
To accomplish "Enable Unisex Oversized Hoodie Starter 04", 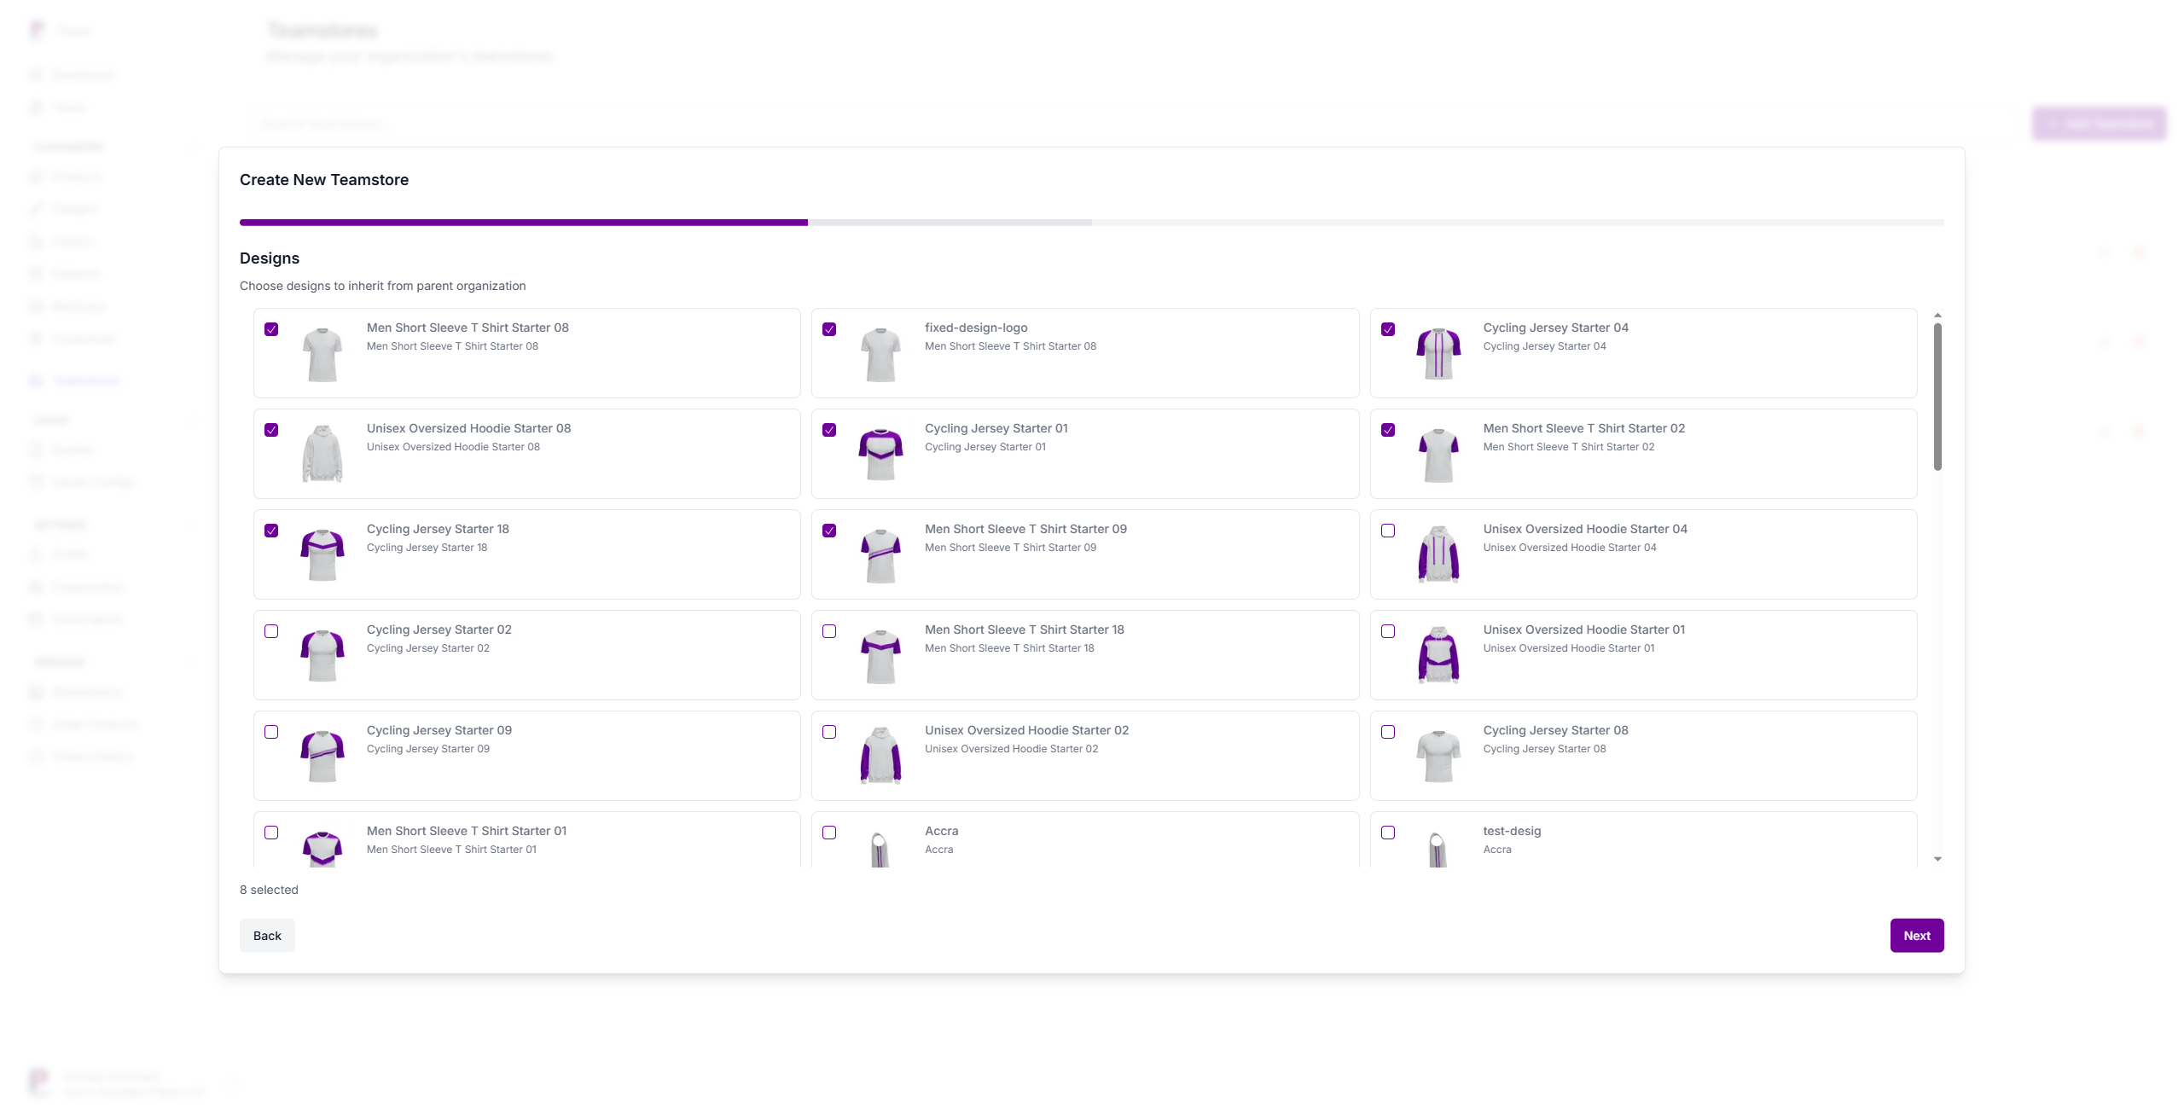I will 1388,531.
